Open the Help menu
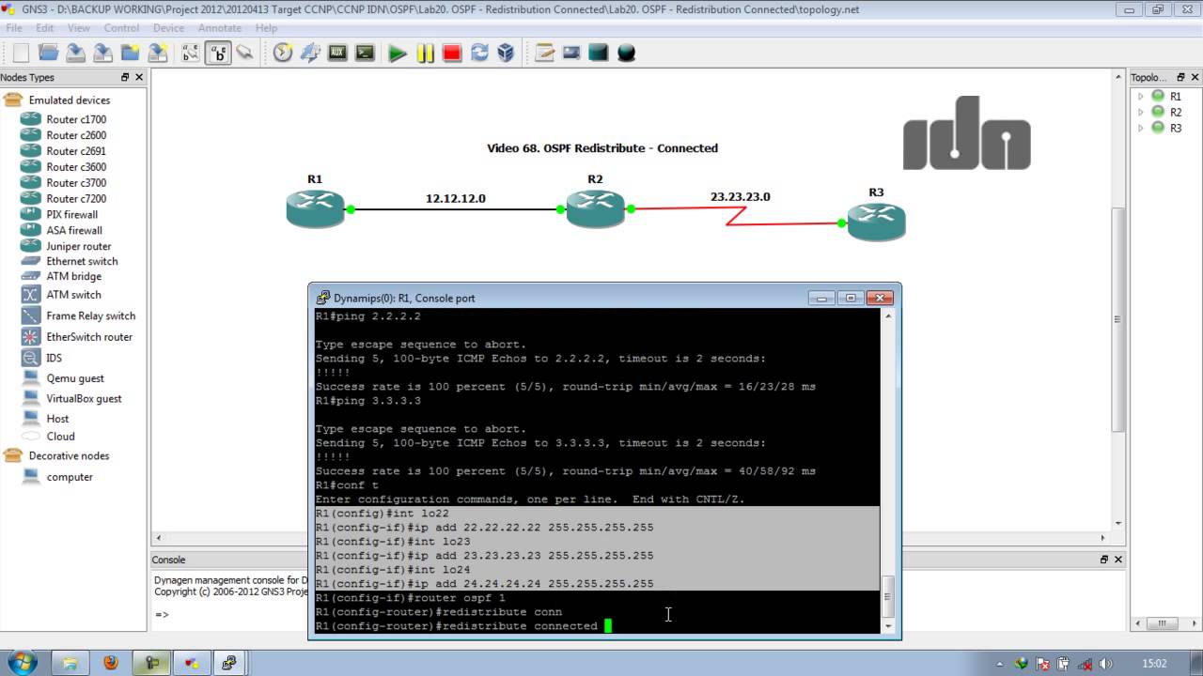The width and height of the screenshot is (1203, 676). (x=266, y=28)
